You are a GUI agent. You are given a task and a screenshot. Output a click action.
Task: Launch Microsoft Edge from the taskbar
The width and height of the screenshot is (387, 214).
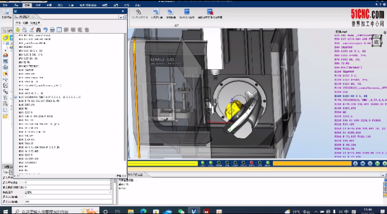click(144, 211)
